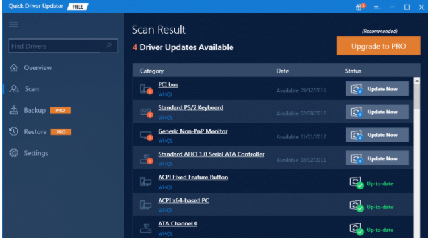Click the PRO badge next to Backup
The width and height of the screenshot is (428, 238).
[60, 110]
